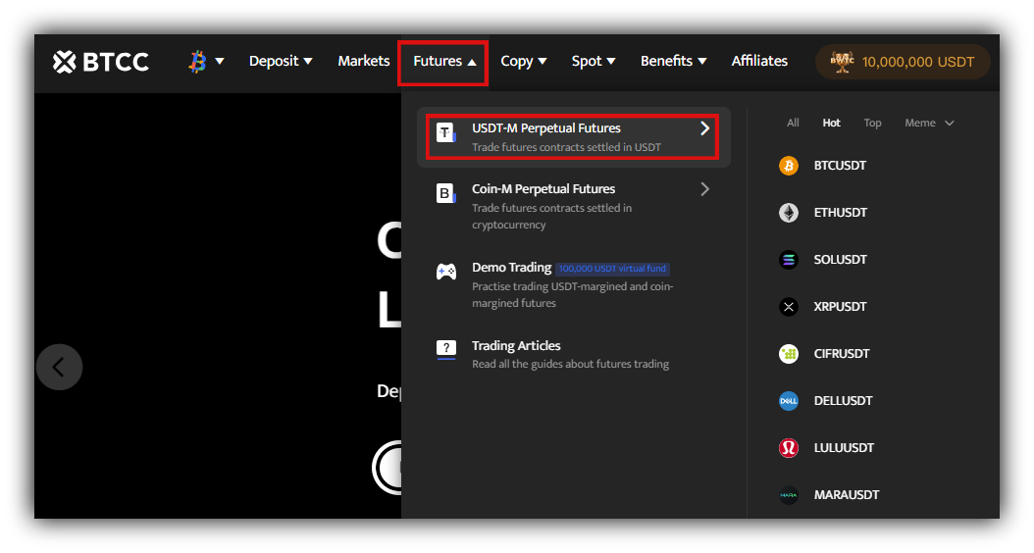Open the Copy dropdown menu
The height and width of the screenshot is (553, 1034).
click(x=524, y=62)
